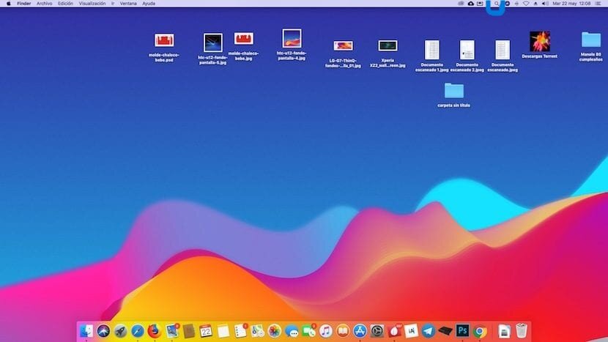Launch Telegram from the dock
608x342 pixels.
point(428,331)
